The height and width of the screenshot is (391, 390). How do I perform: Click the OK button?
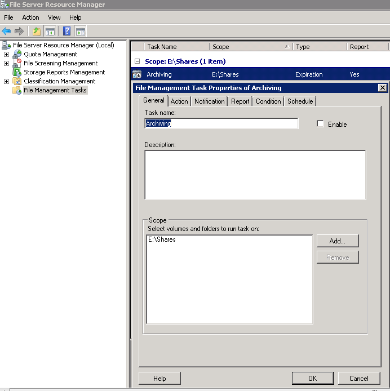point(312,379)
